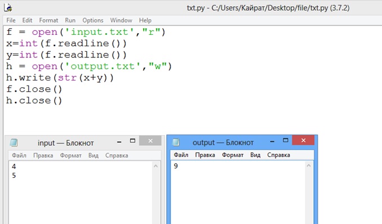This screenshot has height=224, width=382.
Task: Click the y=int(f.readline()) code line
Action: pyautogui.click(x=66, y=55)
